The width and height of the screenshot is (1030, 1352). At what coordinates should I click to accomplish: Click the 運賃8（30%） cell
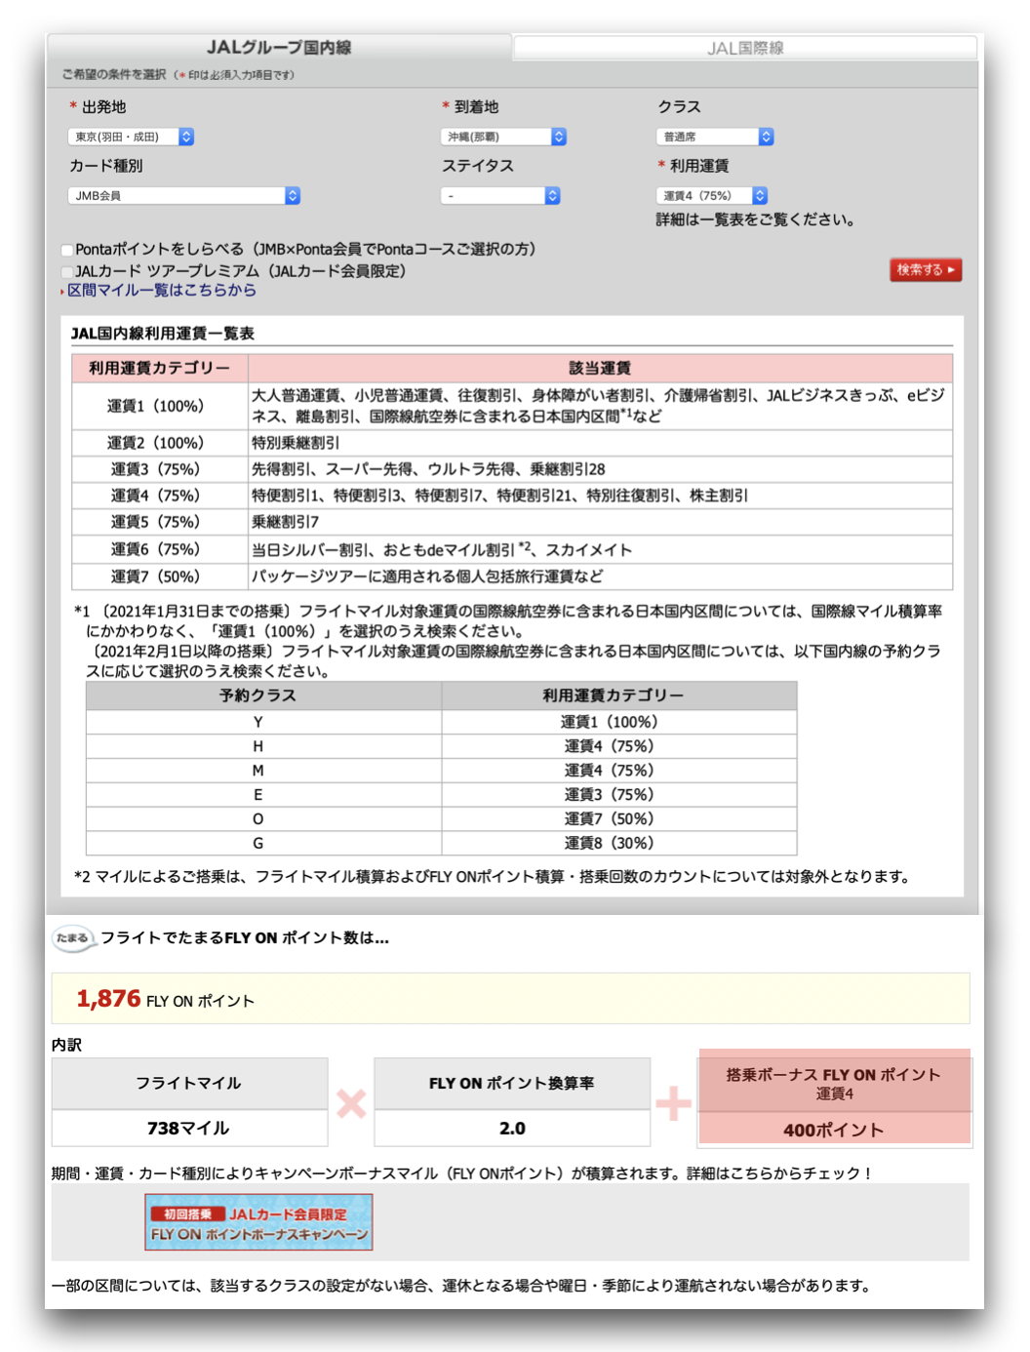point(619,843)
